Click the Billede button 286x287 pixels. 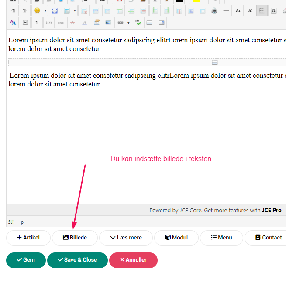pyautogui.click(x=75, y=238)
